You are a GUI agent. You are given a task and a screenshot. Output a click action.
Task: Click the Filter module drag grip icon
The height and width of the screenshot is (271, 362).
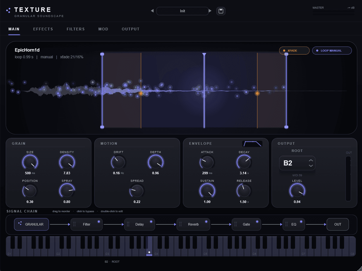tap(75, 224)
